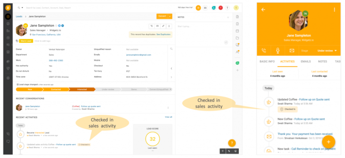Image resolution: width=345 pixels, height=158 pixels.
Task: Switch to the EMAILS tab on mobile
Action: 306,61
